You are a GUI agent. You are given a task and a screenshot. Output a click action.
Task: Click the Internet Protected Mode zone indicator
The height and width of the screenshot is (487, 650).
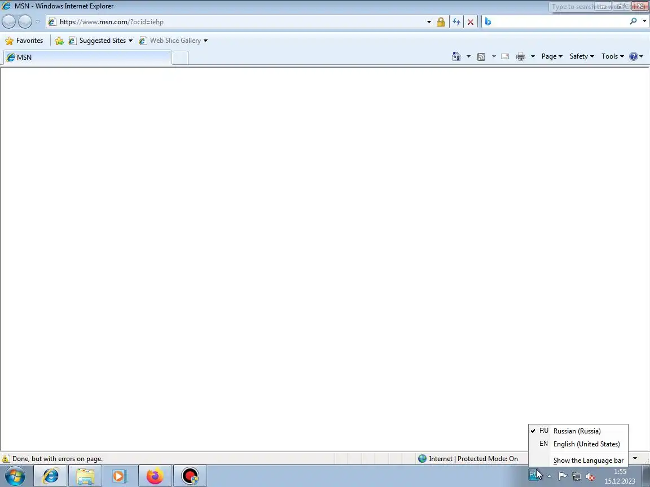pyautogui.click(x=468, y=459)
